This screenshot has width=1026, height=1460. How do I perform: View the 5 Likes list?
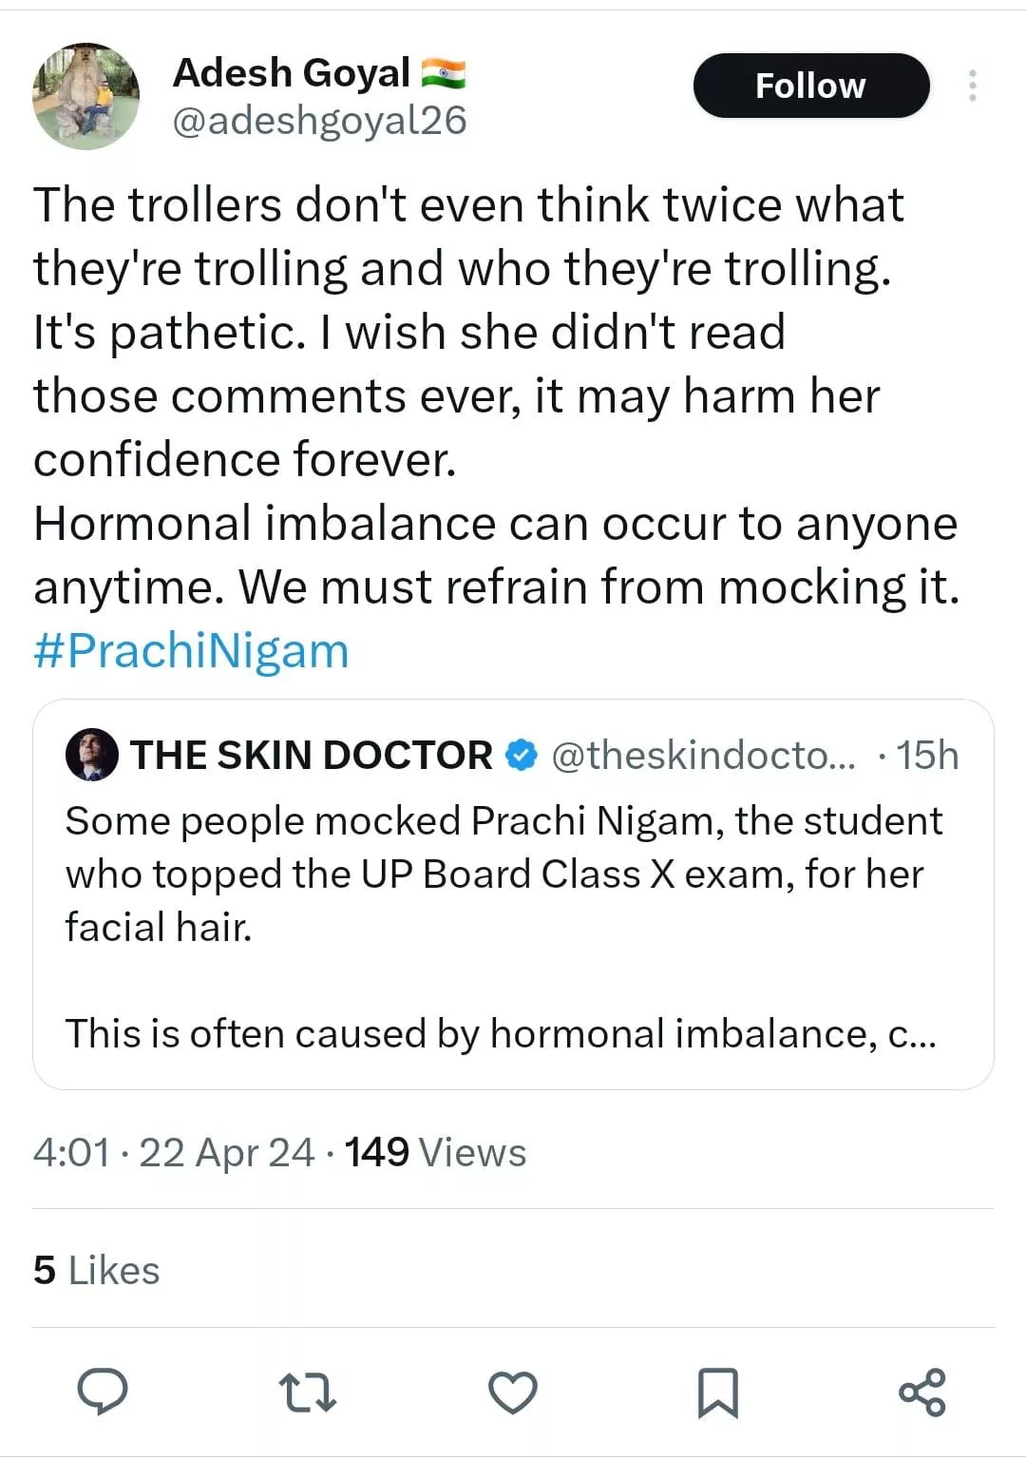click(x=96, y=1270)
